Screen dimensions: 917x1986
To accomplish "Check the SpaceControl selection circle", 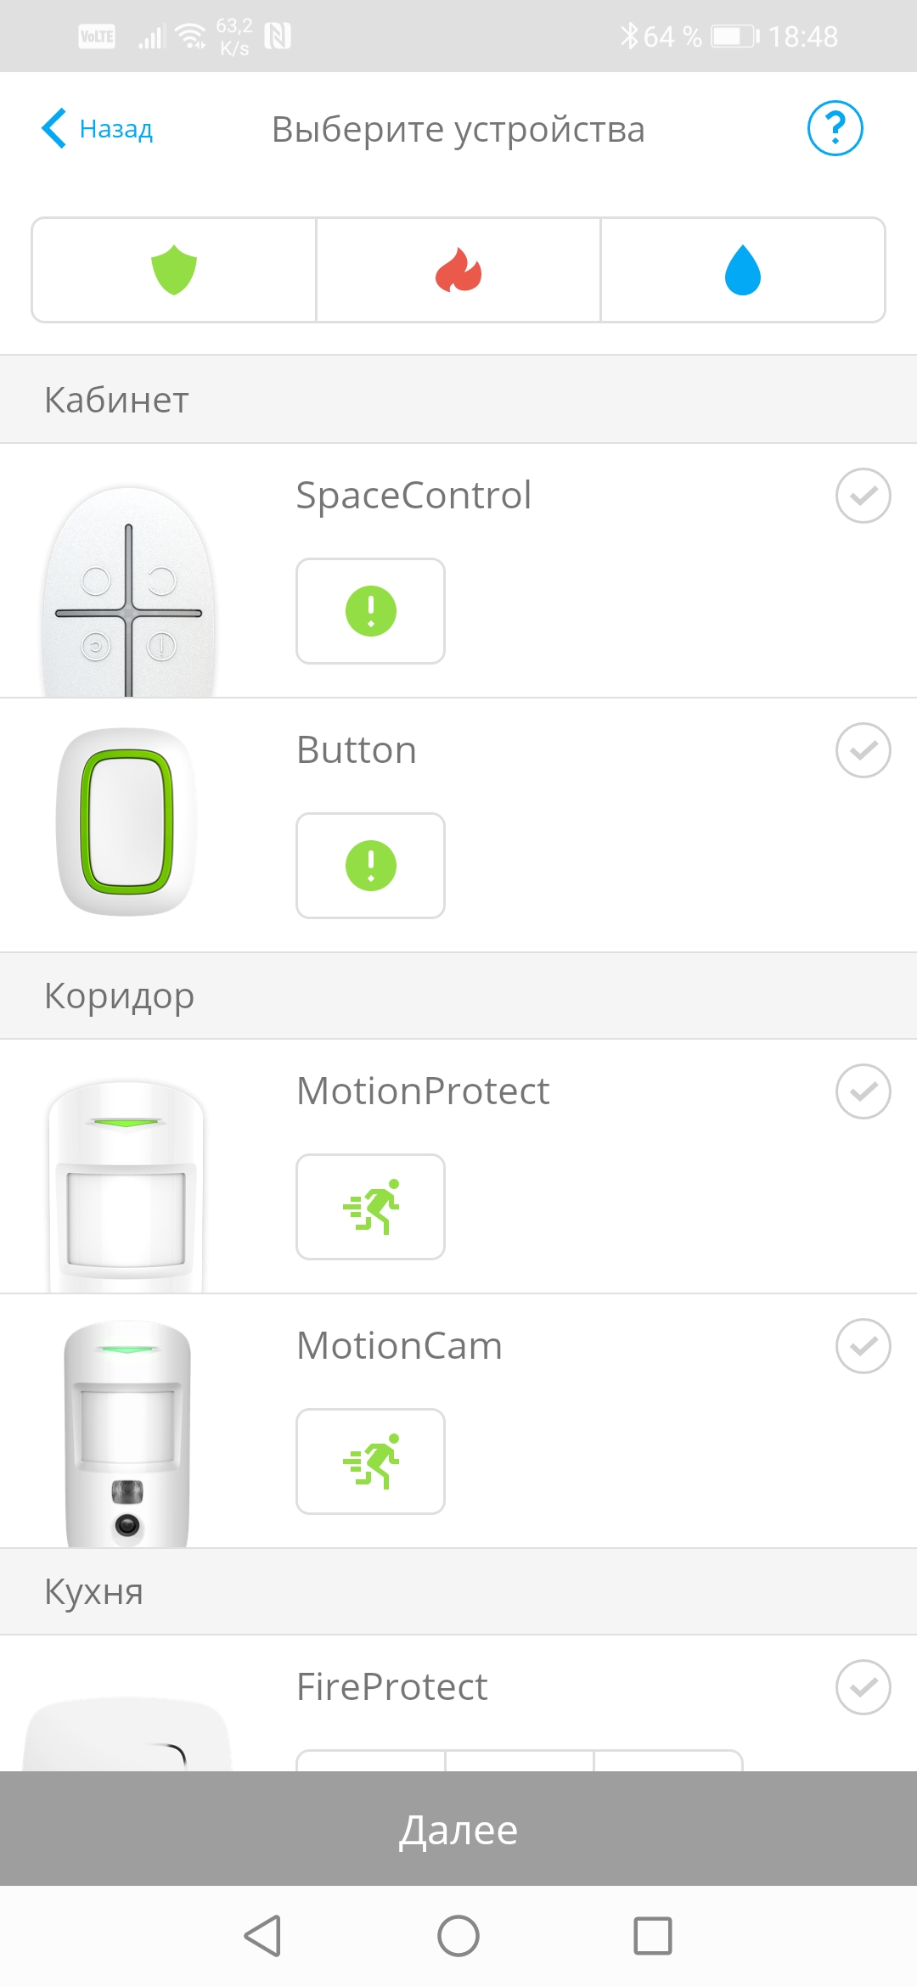I will pos(863,496).
